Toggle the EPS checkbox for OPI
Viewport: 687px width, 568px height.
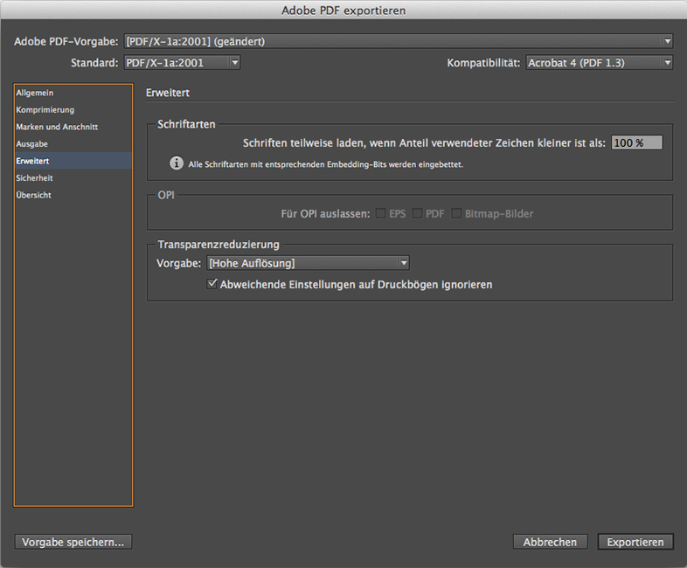point(381,213)
